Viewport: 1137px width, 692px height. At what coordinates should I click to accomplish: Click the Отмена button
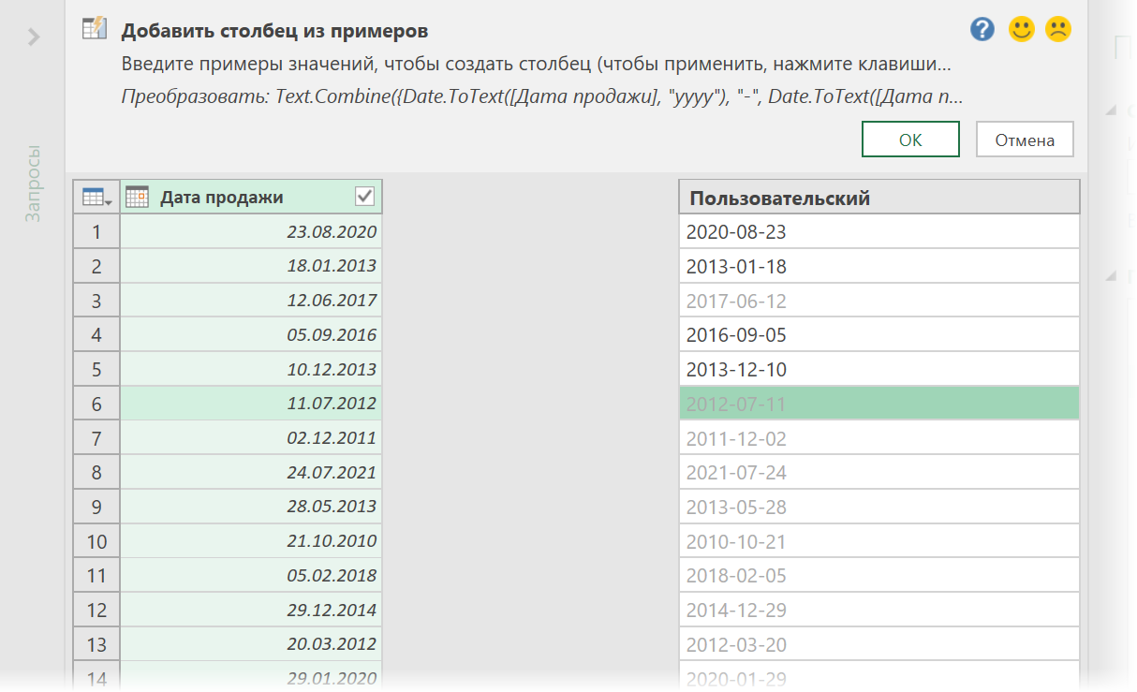point(1025,140)
